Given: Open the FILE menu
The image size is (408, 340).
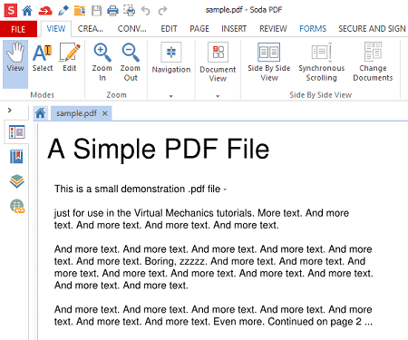Looking at the screenshot, I should (x=18, y=29).
